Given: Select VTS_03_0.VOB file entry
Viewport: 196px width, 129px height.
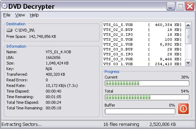Looking at the screenshot, I should 142,59.
